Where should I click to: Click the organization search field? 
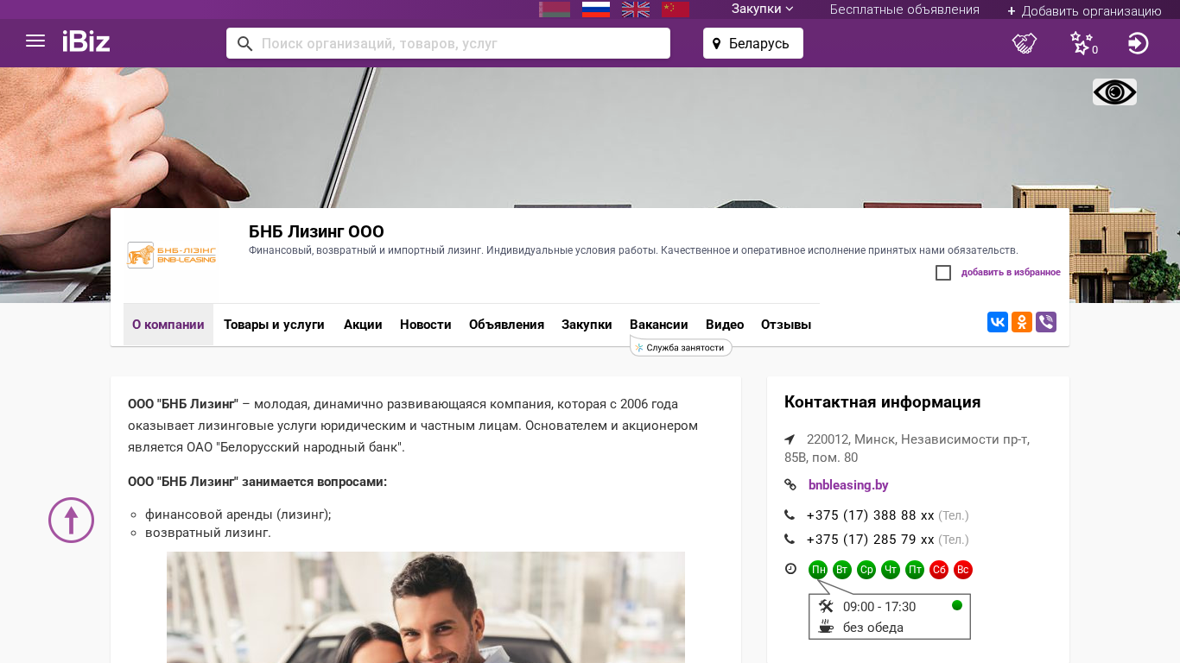458,43
